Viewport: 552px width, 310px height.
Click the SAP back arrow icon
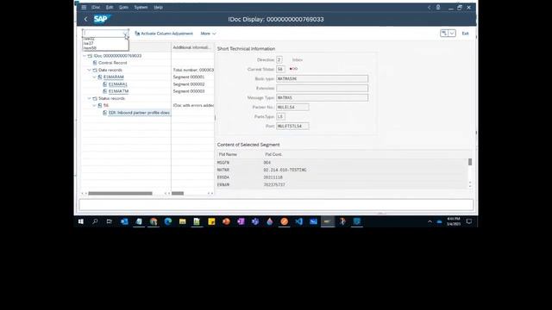[86, 19]
